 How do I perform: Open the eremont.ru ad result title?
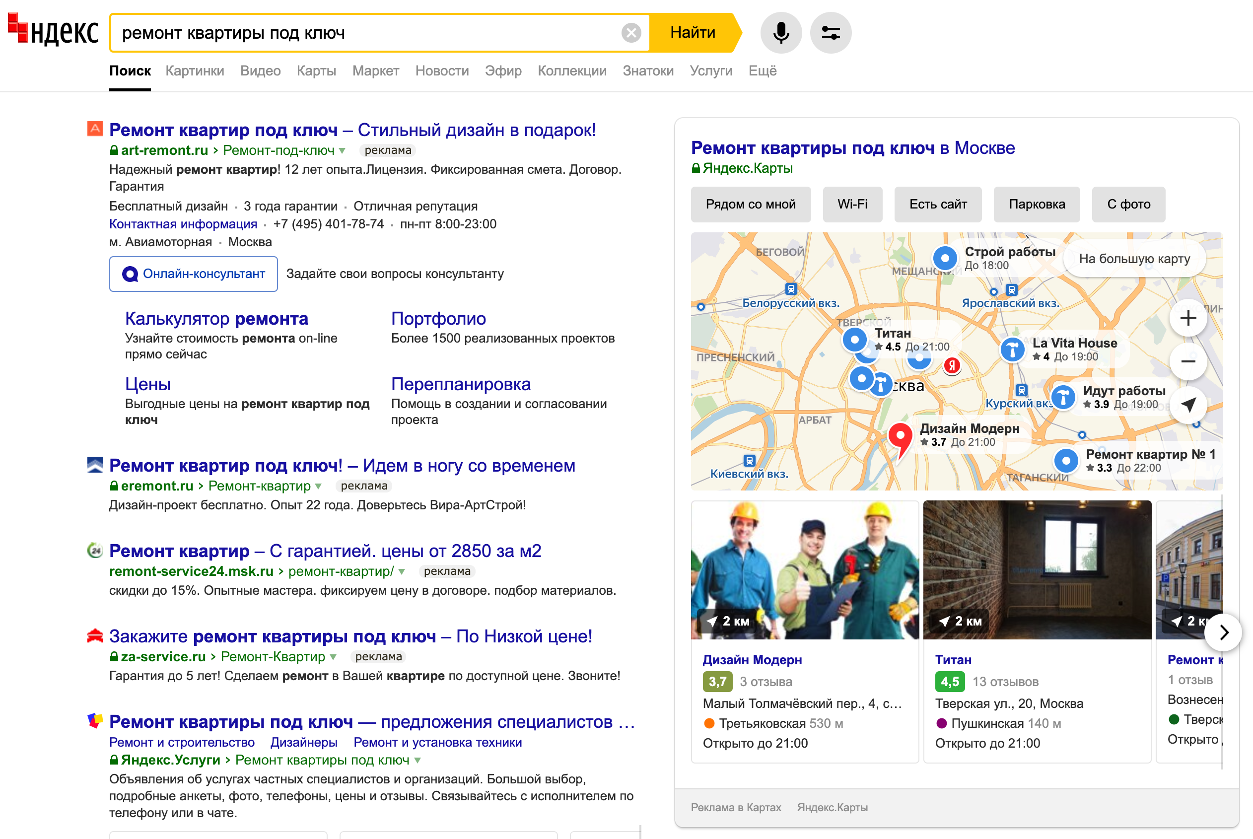[x=342, y=466]
